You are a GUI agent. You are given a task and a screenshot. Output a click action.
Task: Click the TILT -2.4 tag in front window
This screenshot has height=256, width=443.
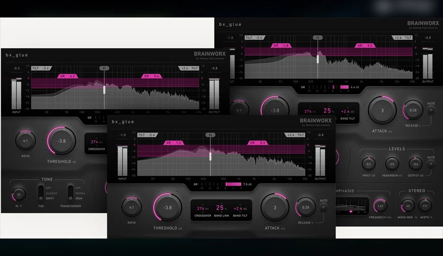(148, 135)
